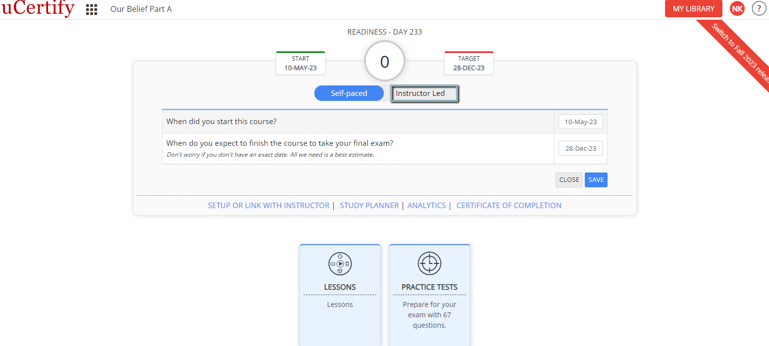Switch to Instructor Led mode
This screenshot has height=346, width=769.
(x=425, y=93)
